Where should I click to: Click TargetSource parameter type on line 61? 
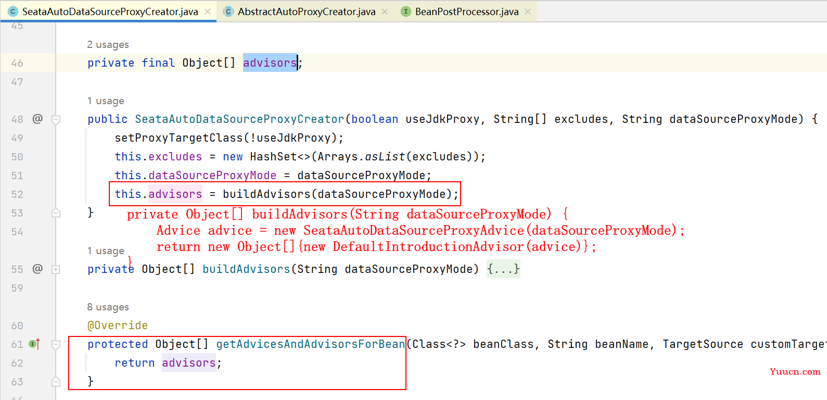click(703, 344)
